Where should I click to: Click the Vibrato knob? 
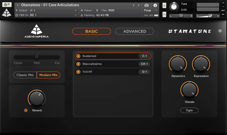[189, 90]
